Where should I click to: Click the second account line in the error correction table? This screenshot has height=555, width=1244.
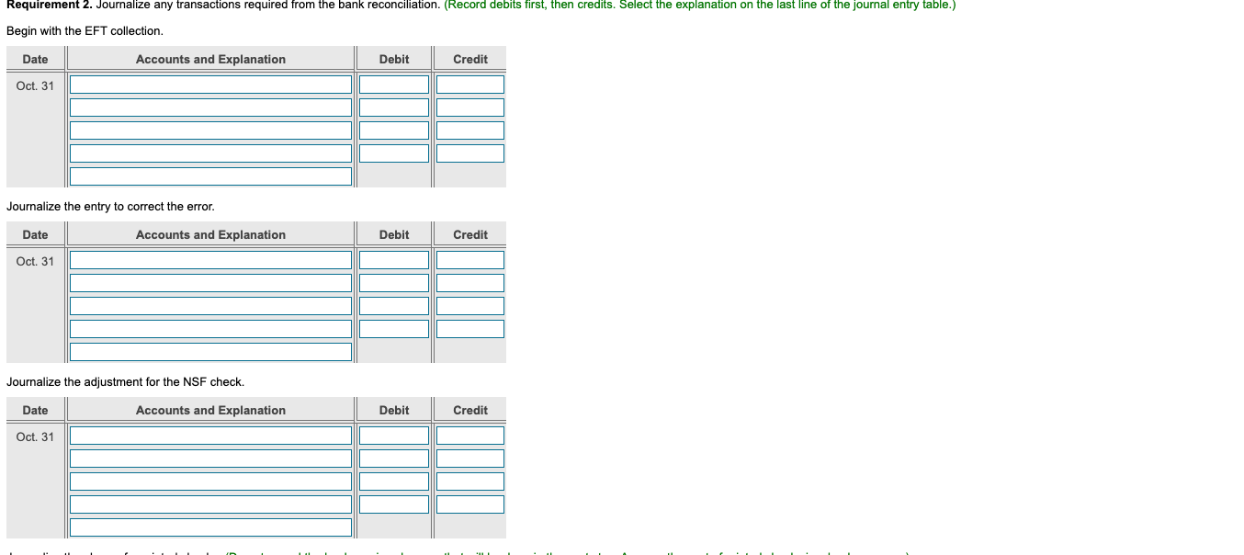click(210, 282)
